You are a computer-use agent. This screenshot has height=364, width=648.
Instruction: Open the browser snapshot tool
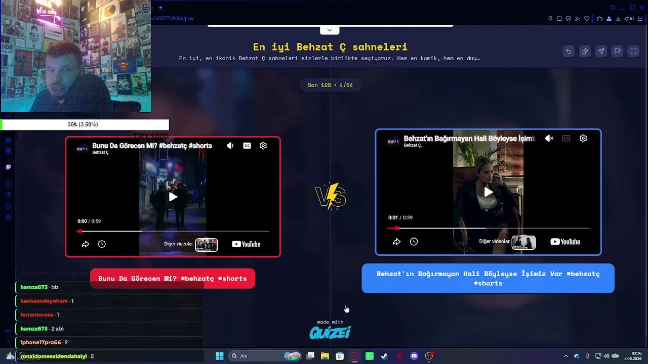tap(559, 19)
